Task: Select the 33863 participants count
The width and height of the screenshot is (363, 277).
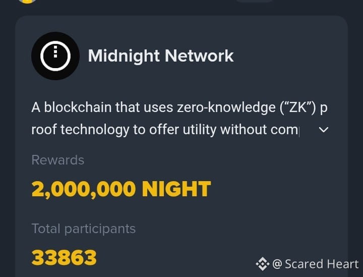Action: [x=64, y=257]
